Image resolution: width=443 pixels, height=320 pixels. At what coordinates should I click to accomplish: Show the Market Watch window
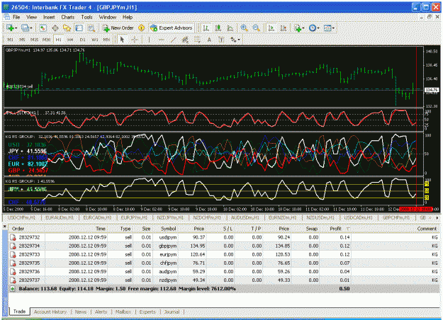pos(43,28)
